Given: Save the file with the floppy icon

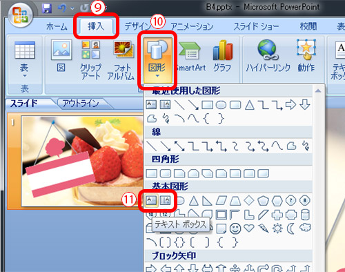Looking at the screenshot, I should coord(47,8).
